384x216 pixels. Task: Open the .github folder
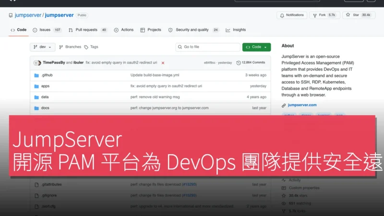click(x=47, y=75)
